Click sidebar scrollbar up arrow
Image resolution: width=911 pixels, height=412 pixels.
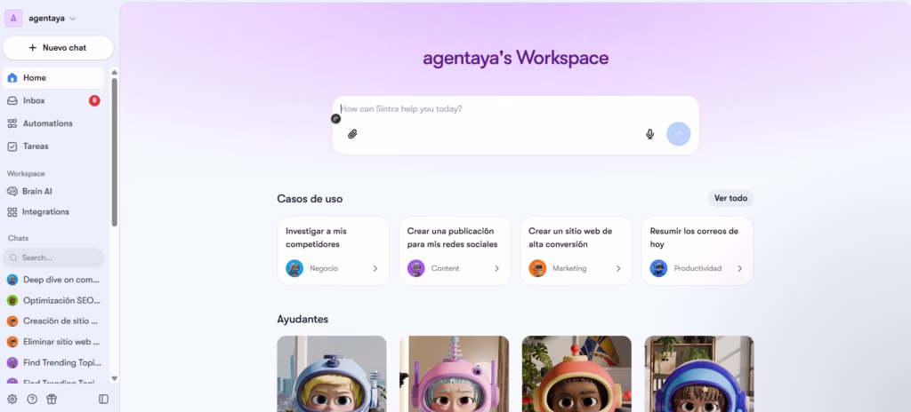pos(115,73)
